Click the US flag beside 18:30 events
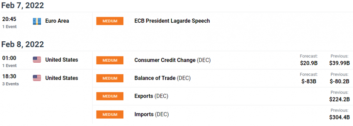Screen dimensions: 353x126 pos(37,78)
